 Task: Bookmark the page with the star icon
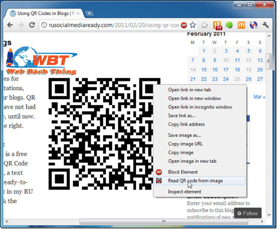(x=193, y=25)
